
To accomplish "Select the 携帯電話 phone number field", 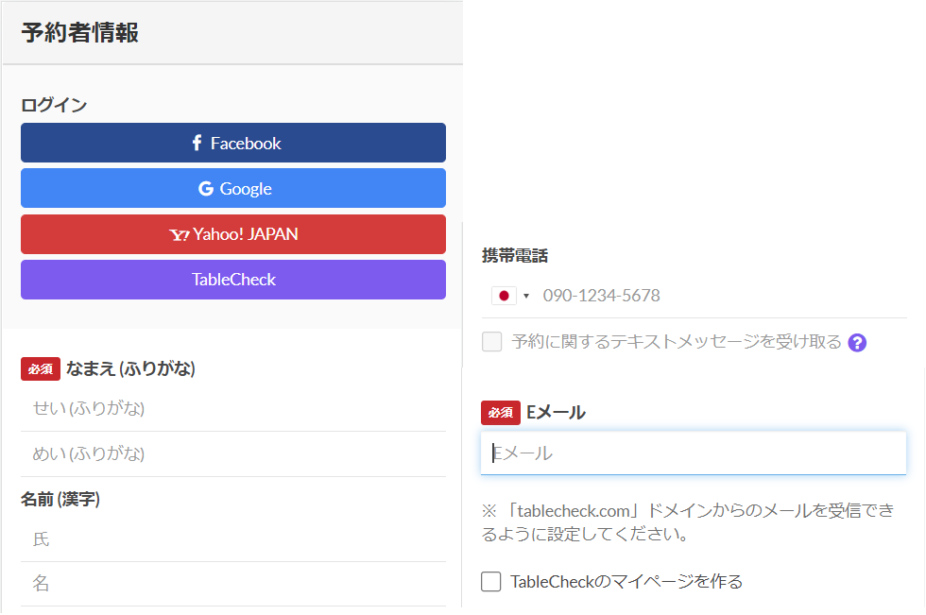I will pyautogui.click(x=718, y=296).
